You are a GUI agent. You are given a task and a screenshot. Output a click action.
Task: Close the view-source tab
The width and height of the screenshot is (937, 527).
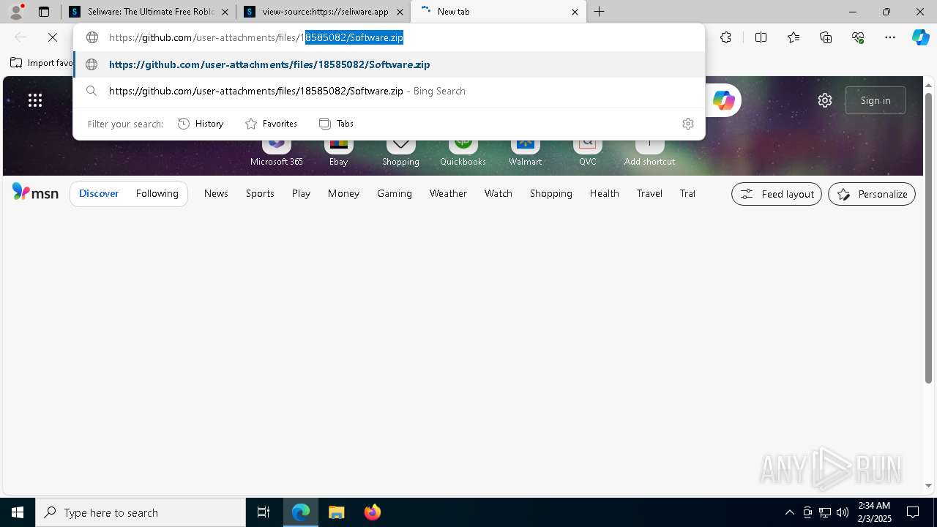tap(400, 12)
